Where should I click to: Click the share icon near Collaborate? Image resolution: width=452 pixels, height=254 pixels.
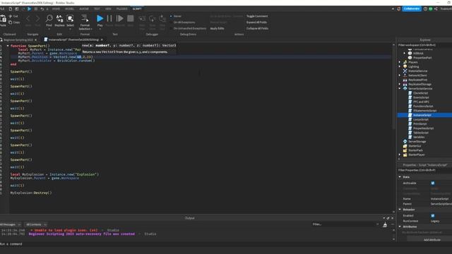(x=436, y=9)
